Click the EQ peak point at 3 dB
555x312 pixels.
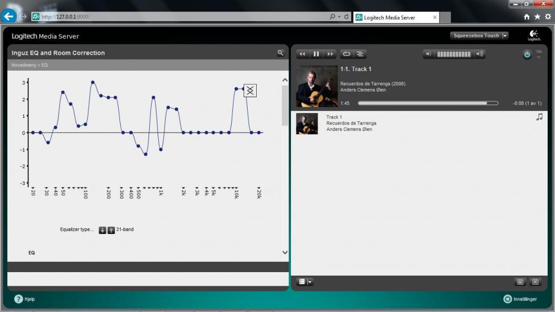click(93, 82)
